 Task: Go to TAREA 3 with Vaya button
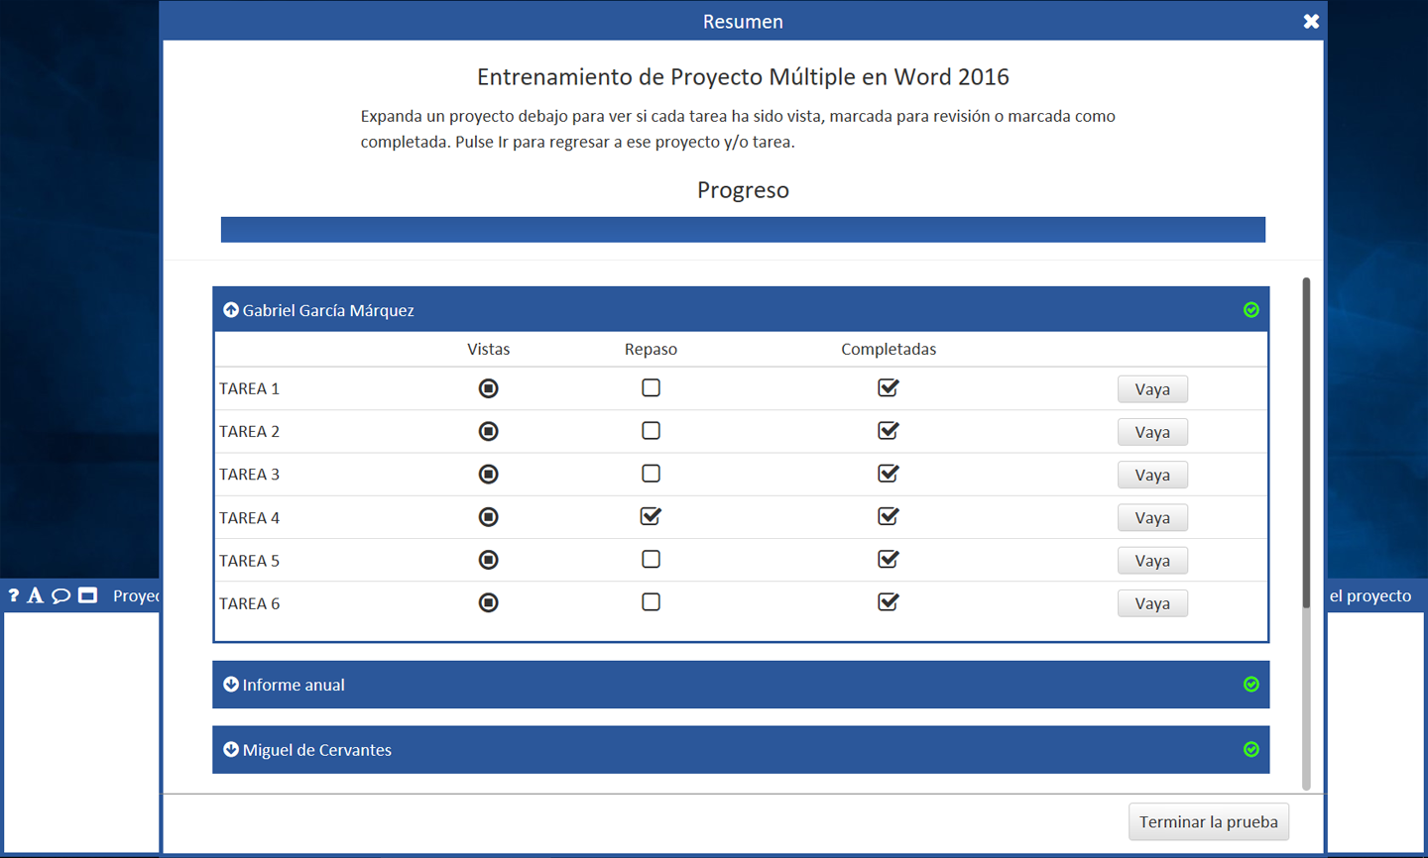tap(1152, 475)
